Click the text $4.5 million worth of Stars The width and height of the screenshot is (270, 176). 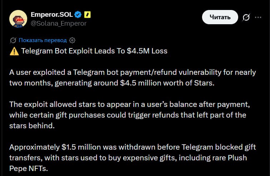(167, 83)
